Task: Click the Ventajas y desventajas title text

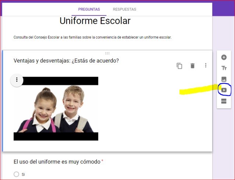Action: tap(66, 61)
